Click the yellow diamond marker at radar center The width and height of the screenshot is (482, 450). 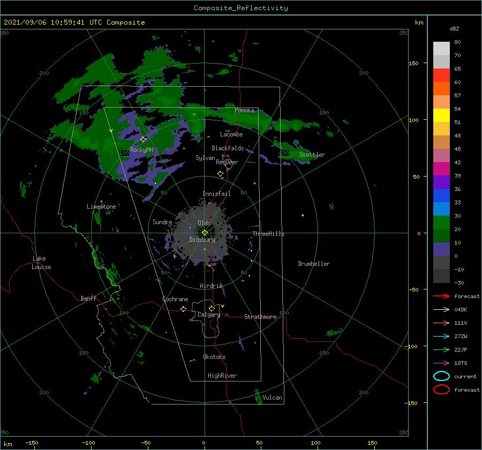tap(205, 233)
